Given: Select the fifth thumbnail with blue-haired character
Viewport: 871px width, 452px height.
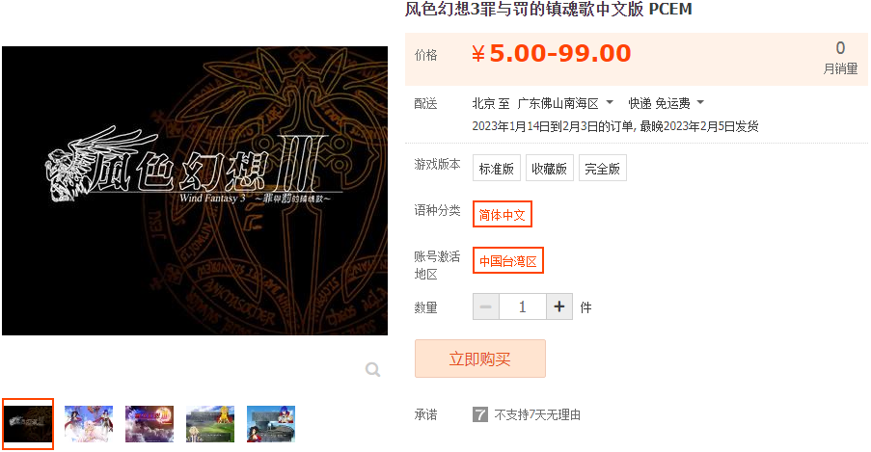Looking at the screenshot, I should pos(270,424).
